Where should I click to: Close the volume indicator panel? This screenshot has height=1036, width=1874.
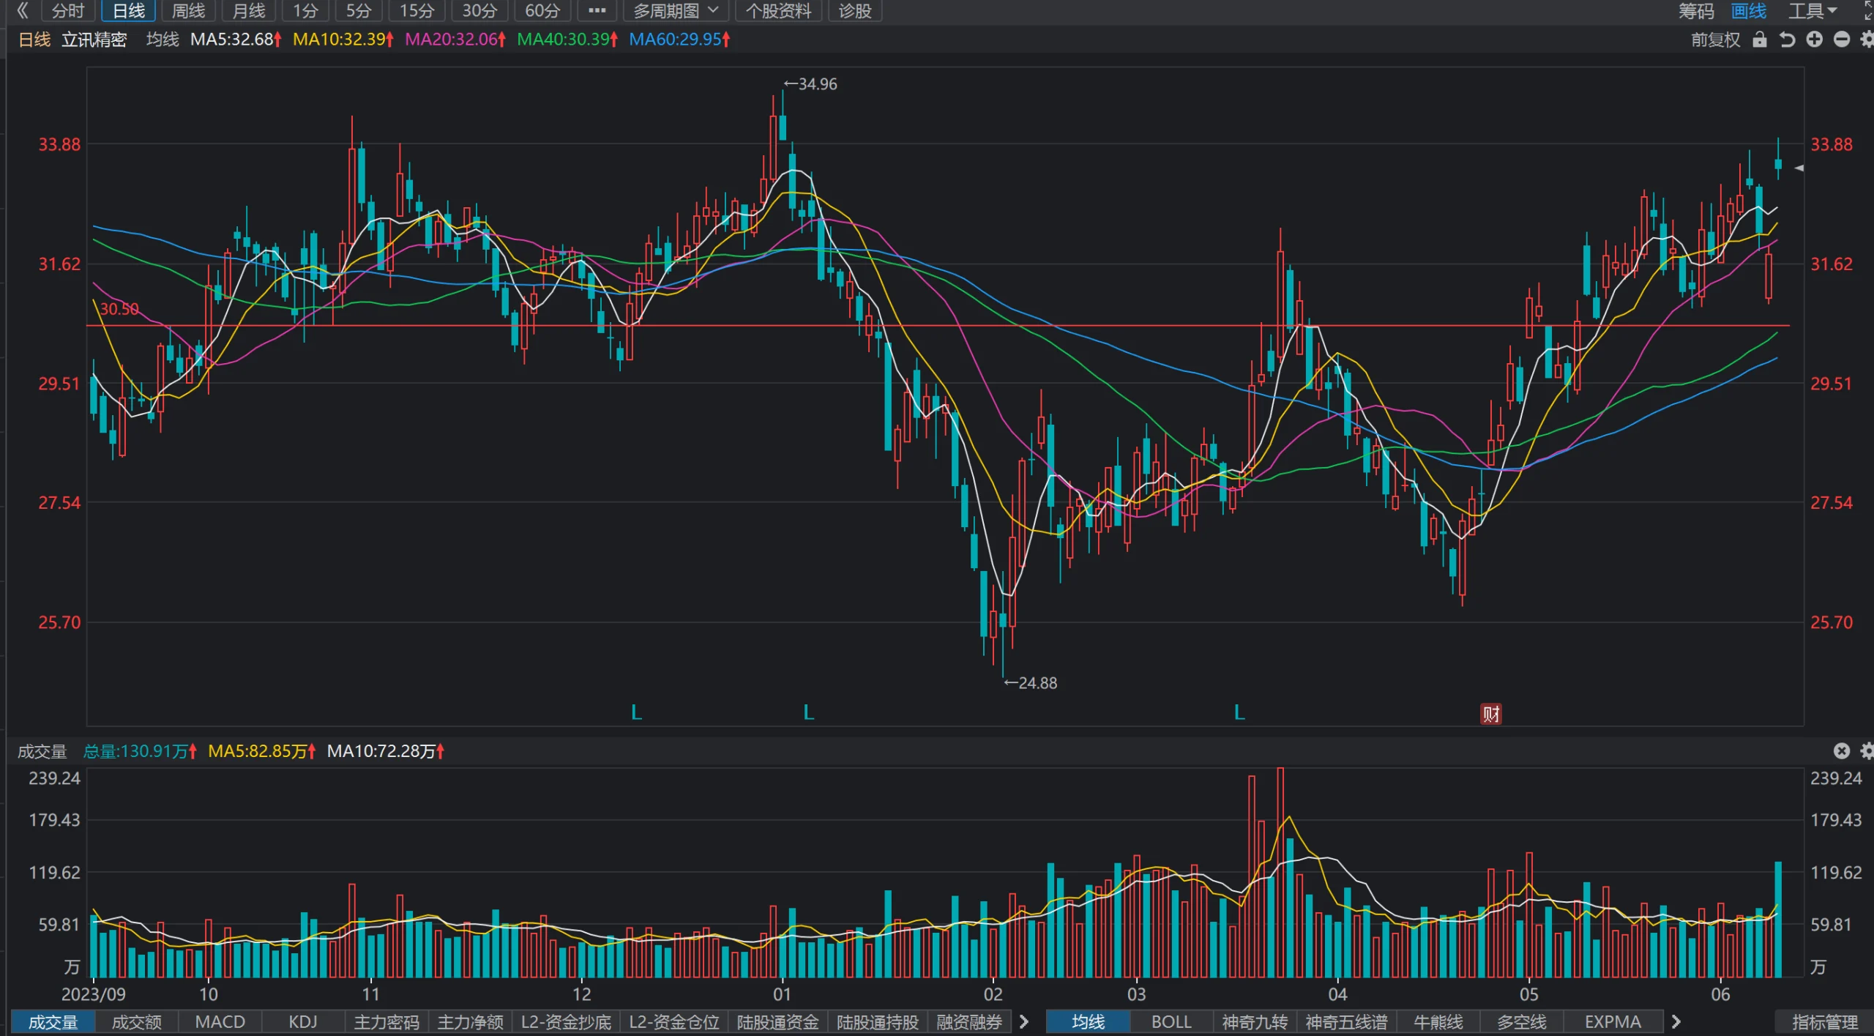tap(1842, 750)
